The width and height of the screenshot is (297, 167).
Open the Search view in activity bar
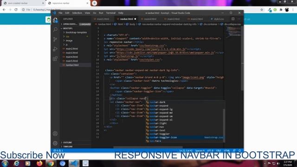point(55,30)
